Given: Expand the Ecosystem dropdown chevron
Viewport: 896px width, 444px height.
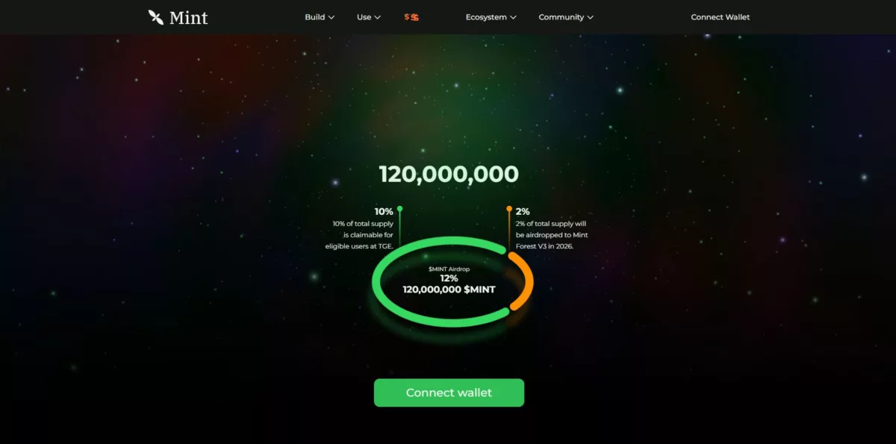Looking at the screenshot, I should [513, 17].
